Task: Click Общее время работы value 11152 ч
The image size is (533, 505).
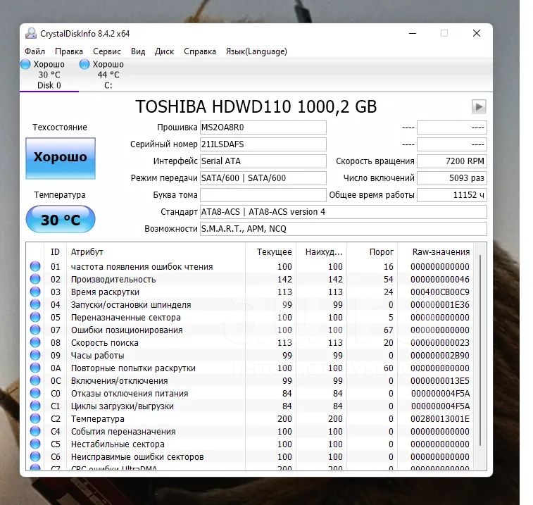Action: [452, 195]
